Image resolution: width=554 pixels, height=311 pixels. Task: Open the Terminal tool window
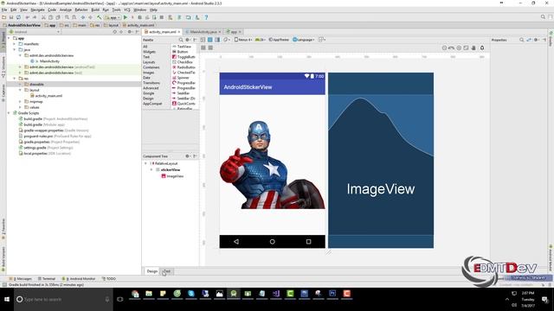pyautogui.click(x=46, y=278)
